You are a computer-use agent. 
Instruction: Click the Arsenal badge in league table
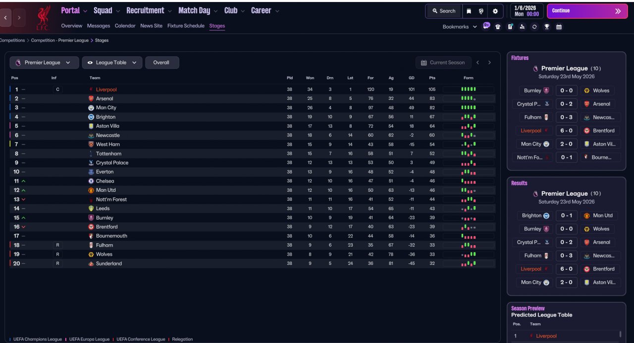pos(91,99)
